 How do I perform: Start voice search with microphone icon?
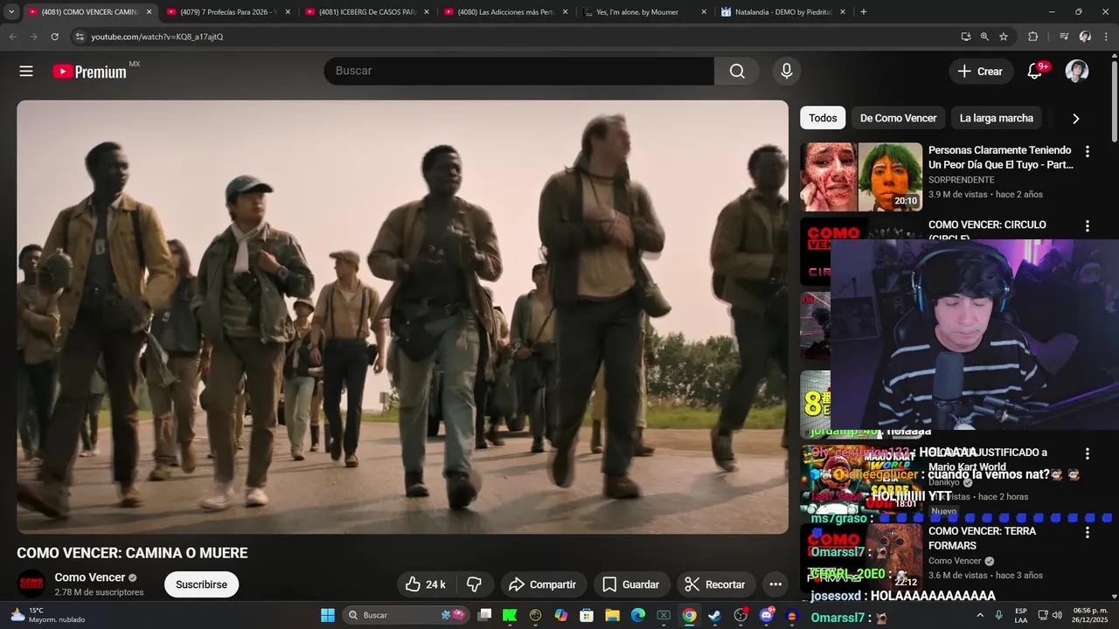786,72
